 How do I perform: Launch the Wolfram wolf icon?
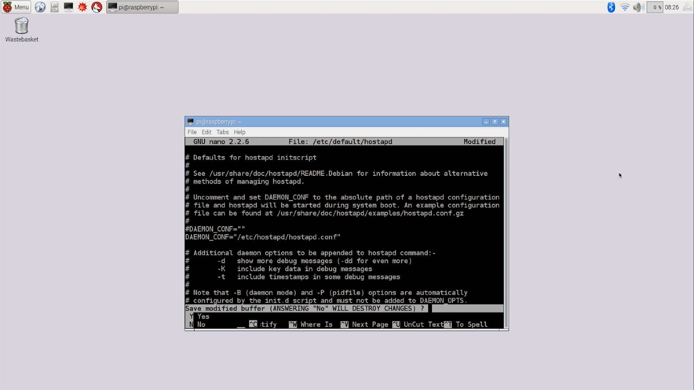click(x=97, y=7)
